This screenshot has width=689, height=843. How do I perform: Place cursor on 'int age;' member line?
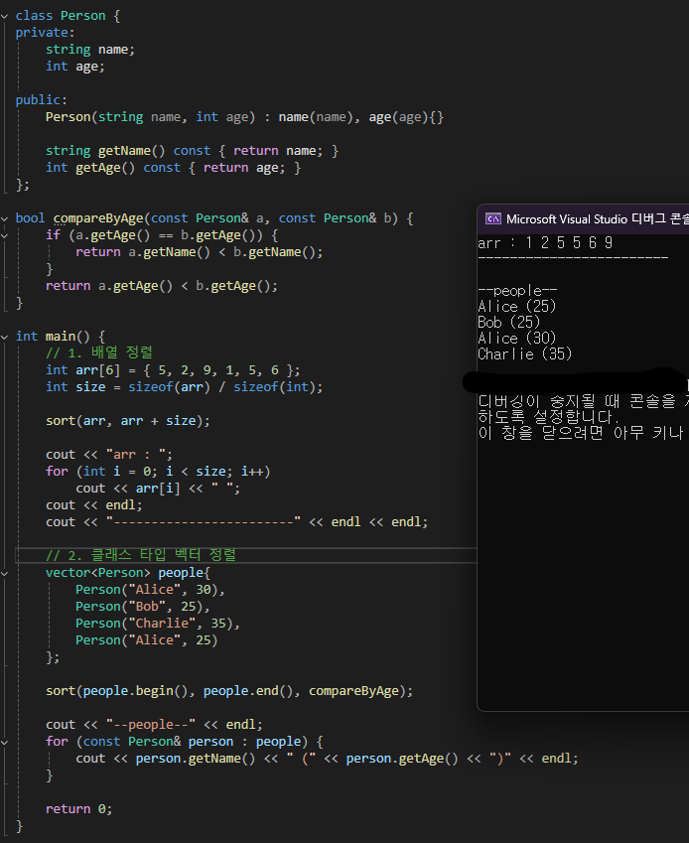coord(75,67)
